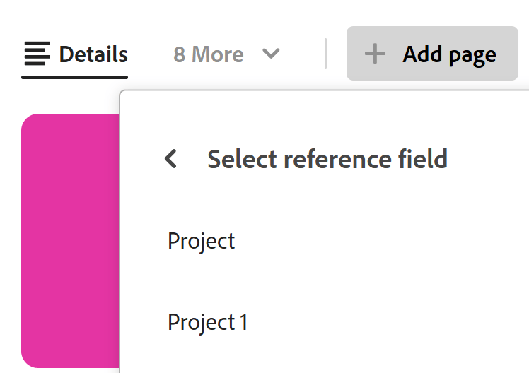
Task: Return to previous menu via back arrow
Action: [170, 159]
